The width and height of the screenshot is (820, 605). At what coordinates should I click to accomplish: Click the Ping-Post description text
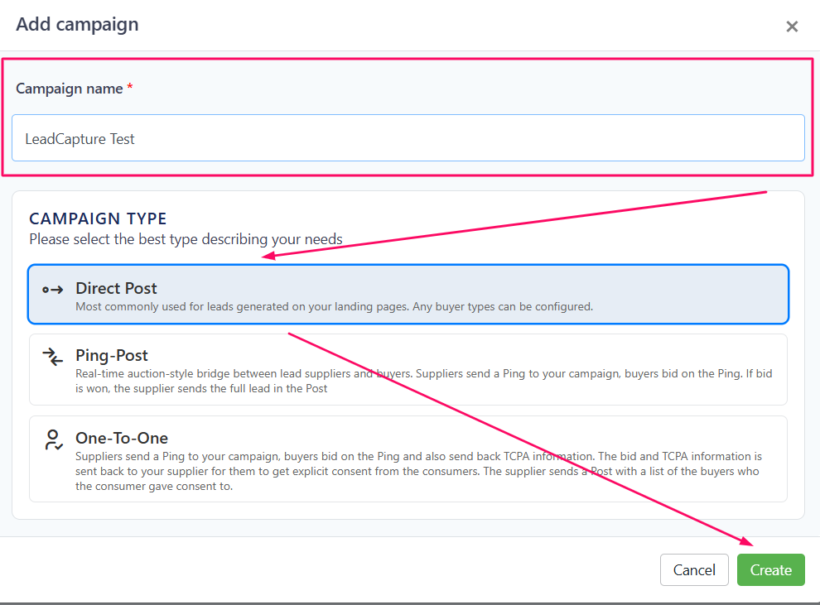click(423, 381)
